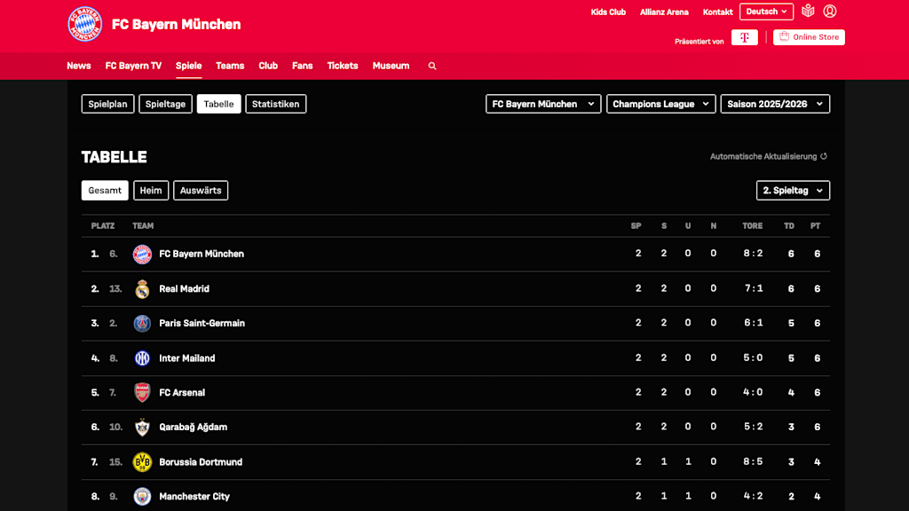Click the FC Bayern München logo in header
Viewport: 909px width, 511px height.
[x=85, y=24]
